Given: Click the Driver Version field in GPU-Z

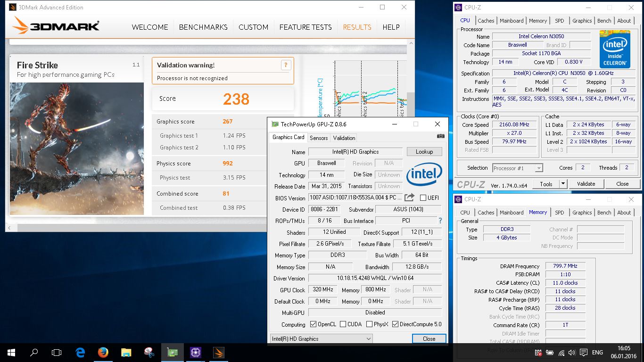Looking at the screenshot, I should 375,278.
